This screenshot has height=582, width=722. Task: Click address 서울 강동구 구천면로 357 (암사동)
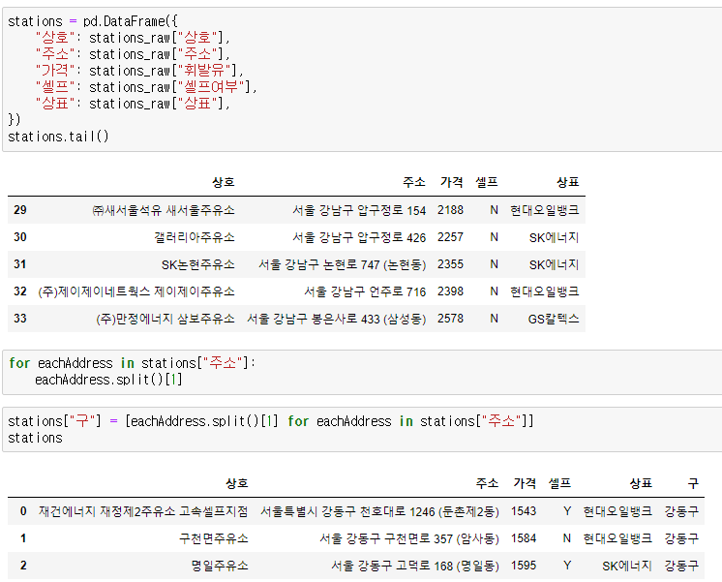[409, 538]
